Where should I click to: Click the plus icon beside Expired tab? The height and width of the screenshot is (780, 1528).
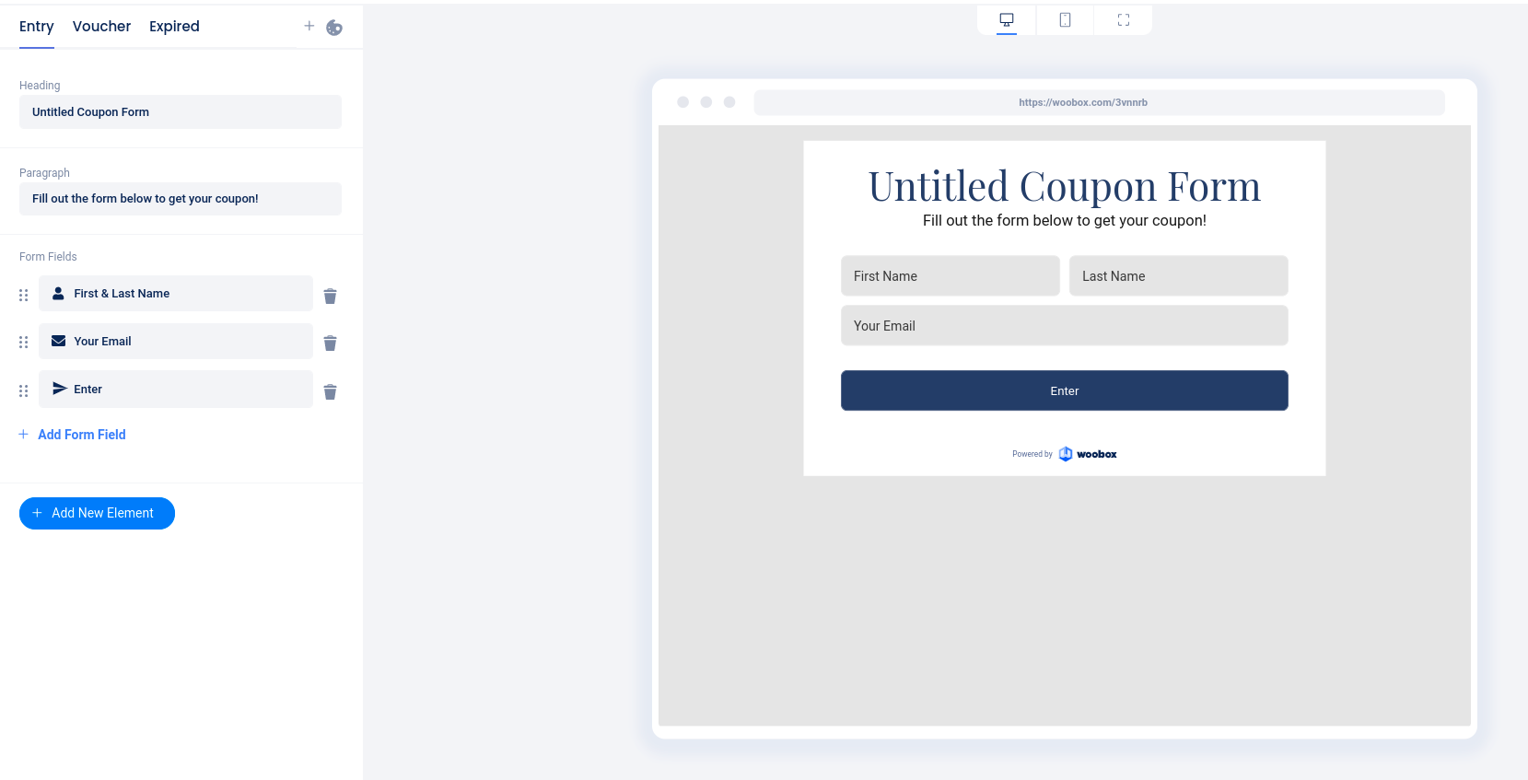click(309, 26)
